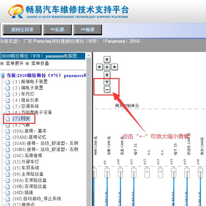Click the document icon for (16) 主保险丝盒
The height and width of the screenshot is (206, 206).
pos(8,174)
